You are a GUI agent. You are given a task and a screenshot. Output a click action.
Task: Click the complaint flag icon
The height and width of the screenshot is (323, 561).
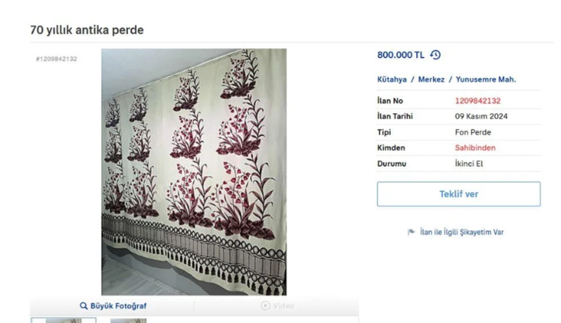pos(411,232)
